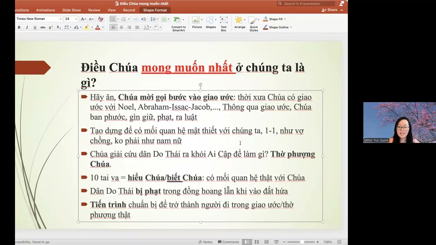
Task: Fit slide to current window
Action: click(x=339, y=242)
